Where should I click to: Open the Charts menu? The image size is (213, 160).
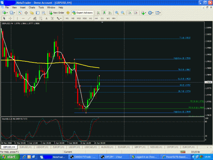tap(32, 8)
